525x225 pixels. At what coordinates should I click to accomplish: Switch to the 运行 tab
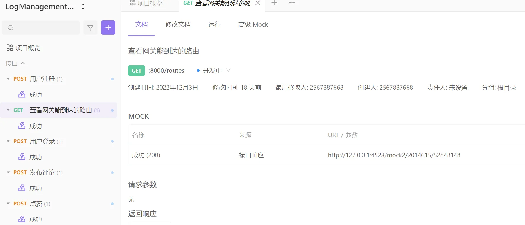(x=214, y=25)
